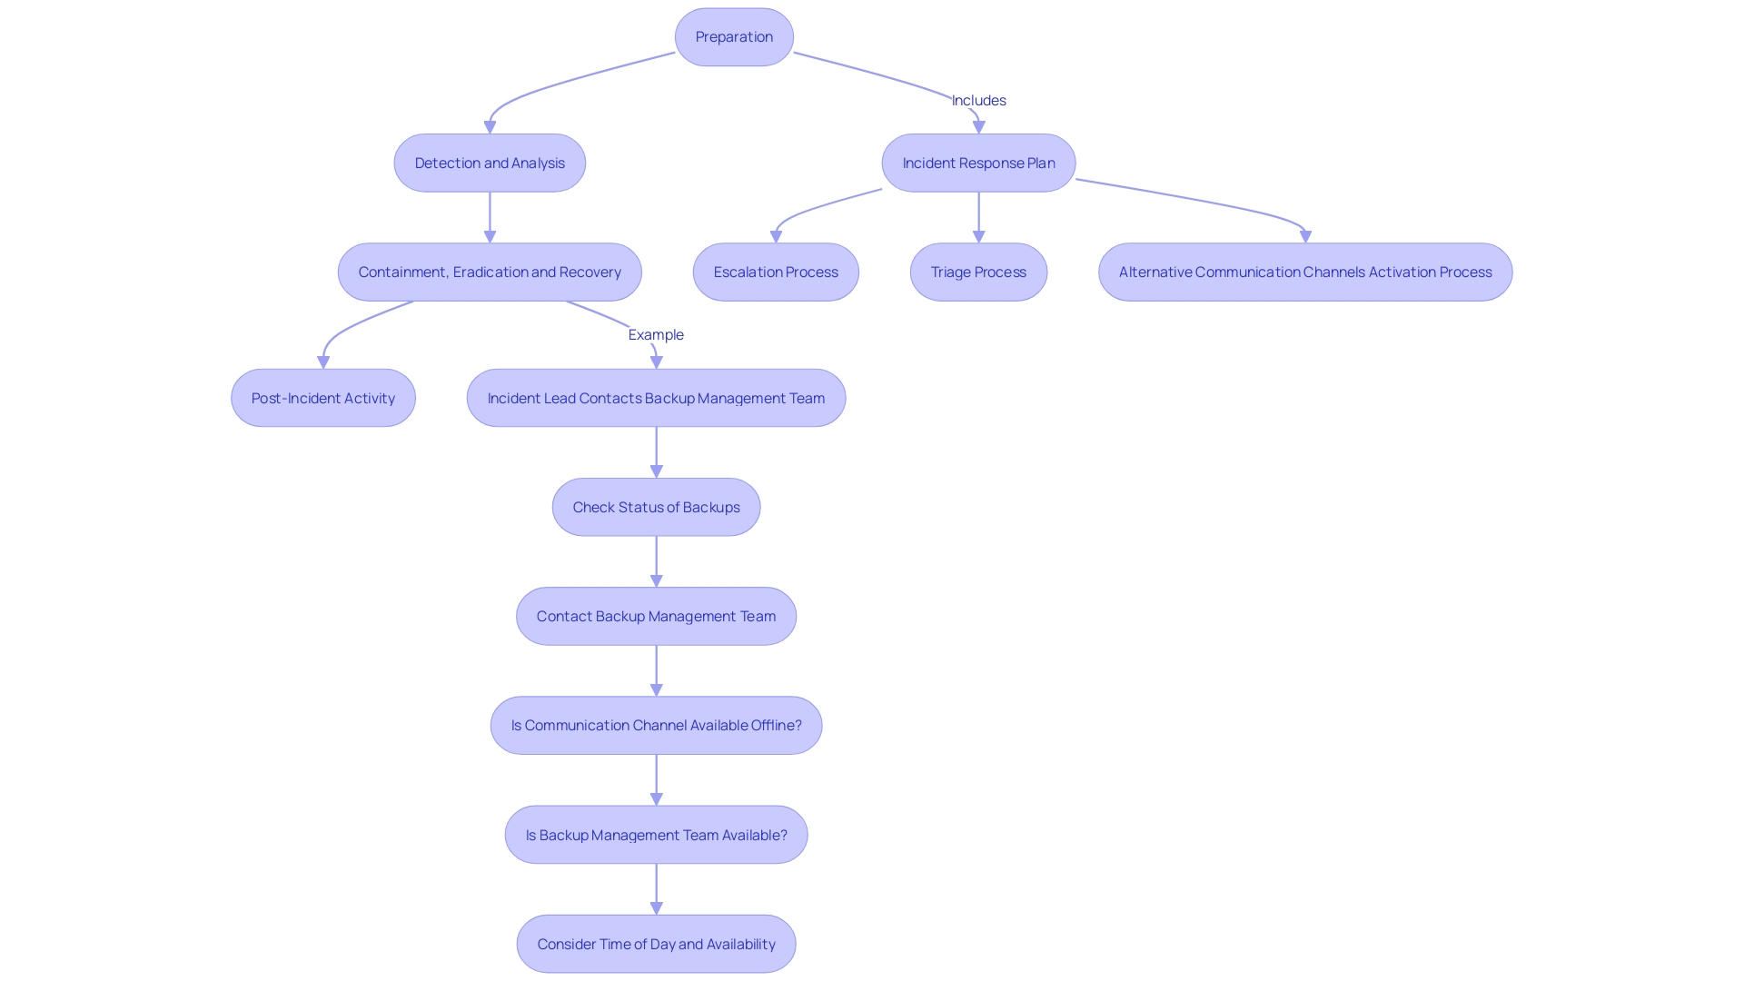Click the Detection and Analysis node icon

[490, 162]
